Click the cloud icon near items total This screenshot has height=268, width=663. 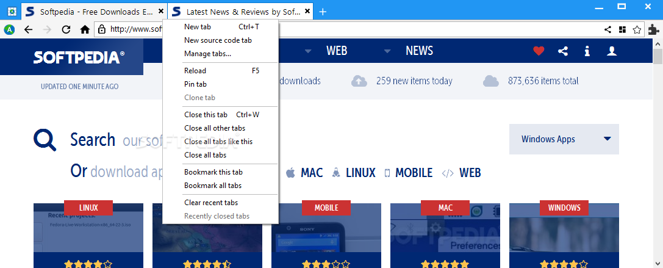[x=490, y=81]
